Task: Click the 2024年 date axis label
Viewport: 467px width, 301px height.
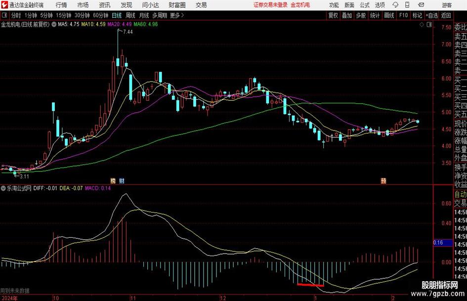Action: click(x=9, y=298)
